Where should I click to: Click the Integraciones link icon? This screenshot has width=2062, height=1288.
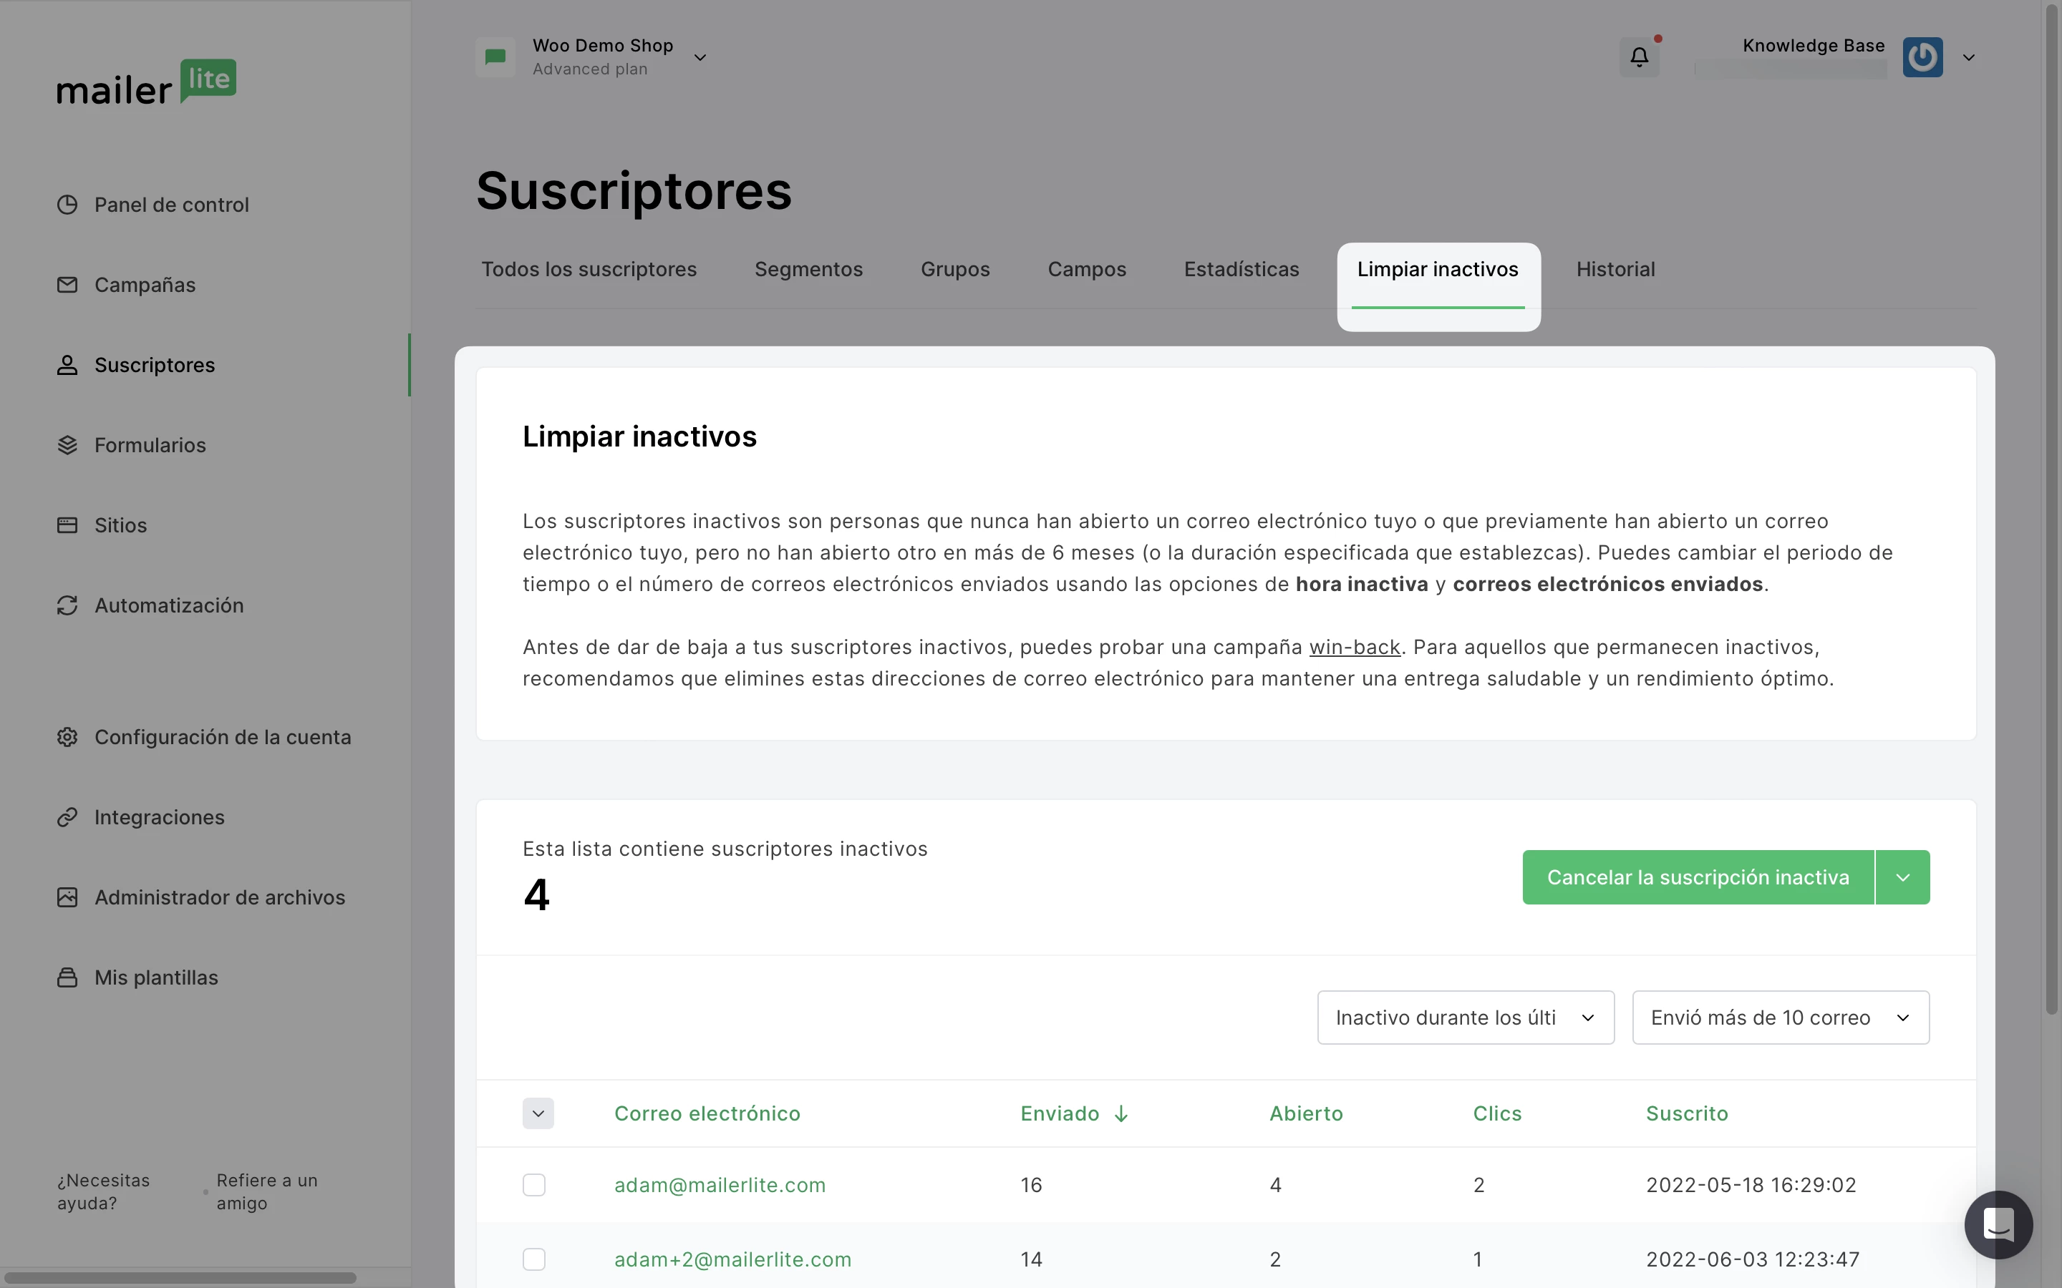tap(67, 817)
